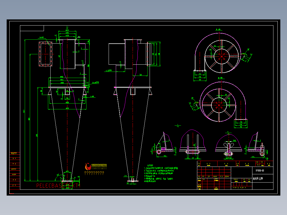Click the XF800-00 drawing number in title block
Viewport: 287px width, 215px height.
click(x=260, y=171)
